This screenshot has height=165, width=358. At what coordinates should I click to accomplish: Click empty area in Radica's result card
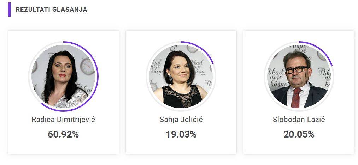[63, 147]
